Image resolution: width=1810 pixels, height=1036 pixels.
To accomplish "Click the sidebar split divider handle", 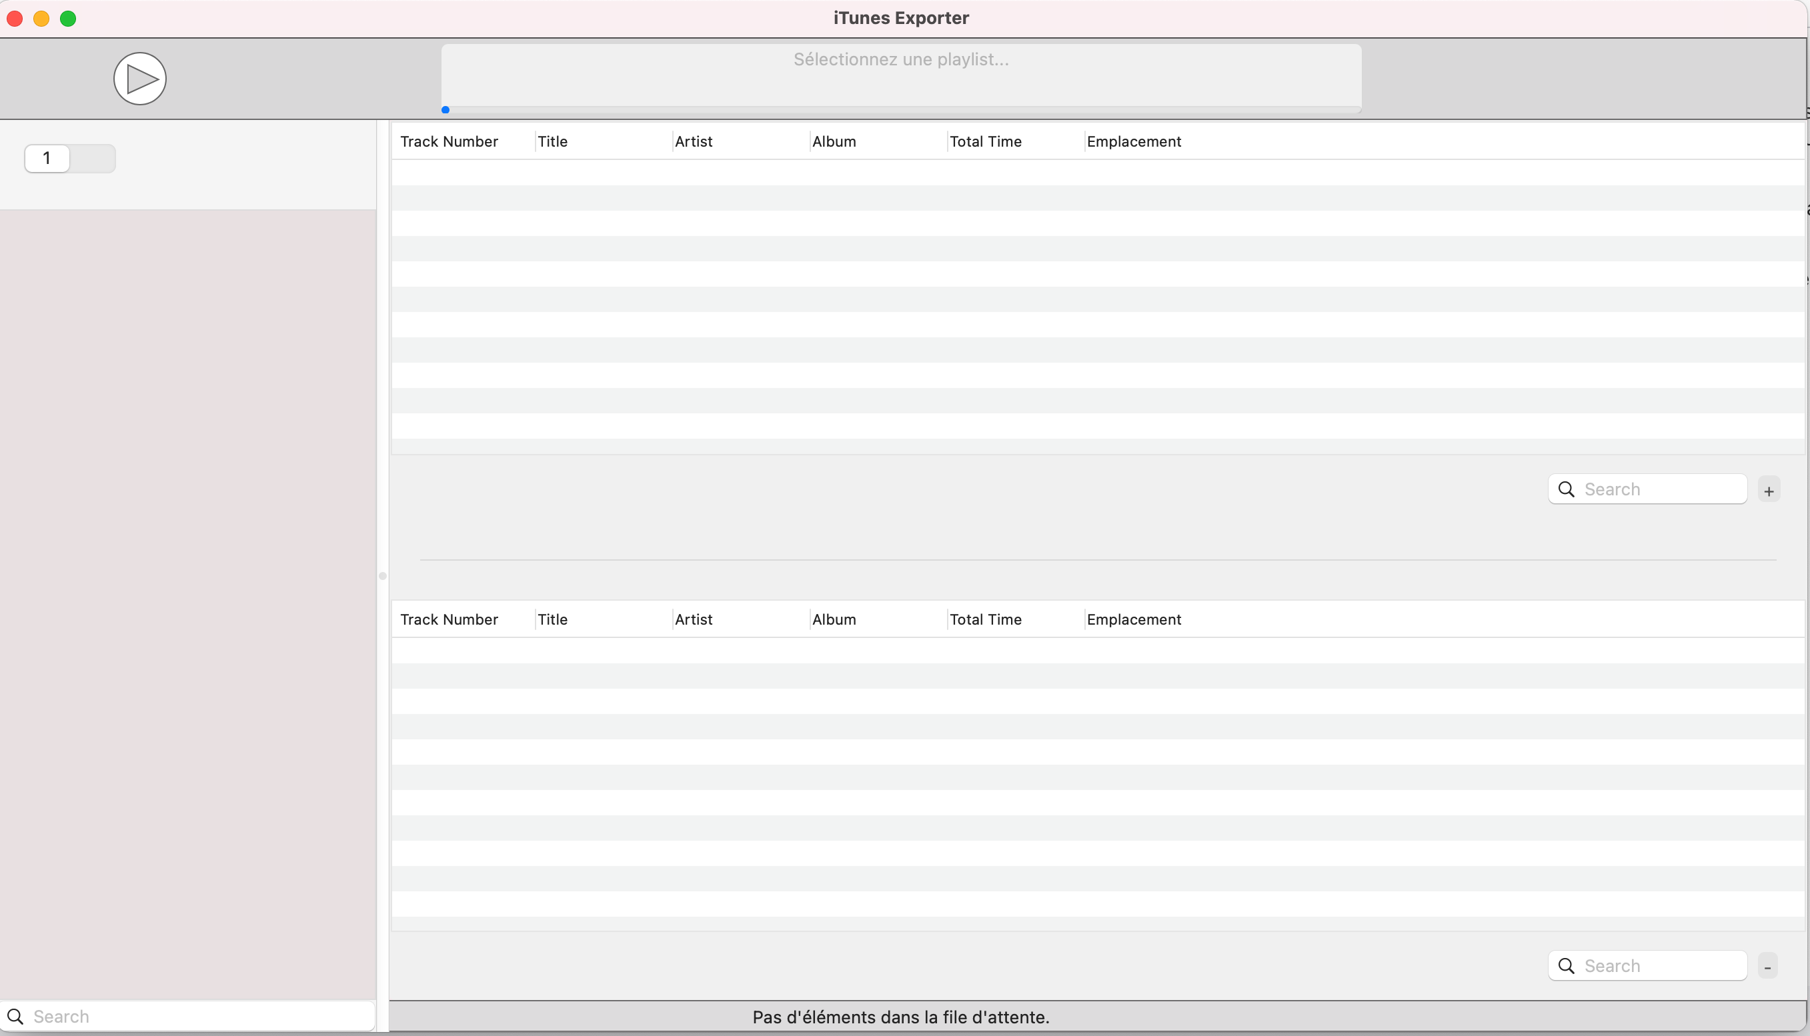I will coord(383,577).
